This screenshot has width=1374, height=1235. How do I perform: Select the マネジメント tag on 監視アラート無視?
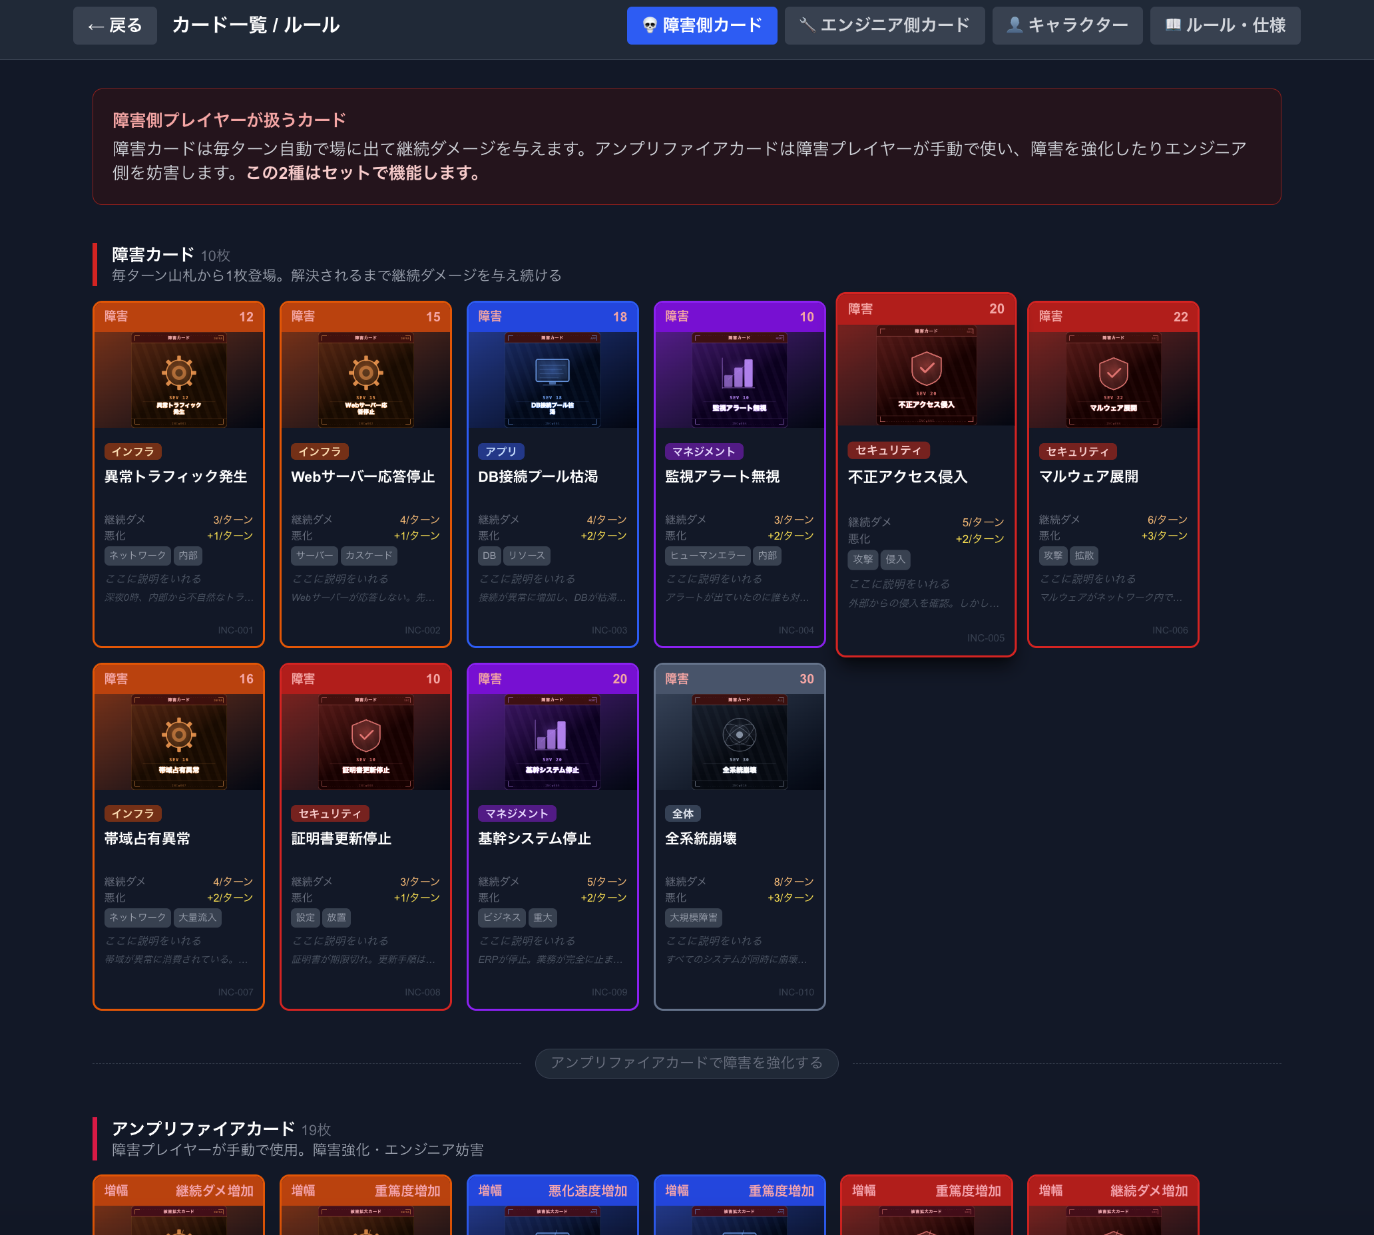(704, 451)
